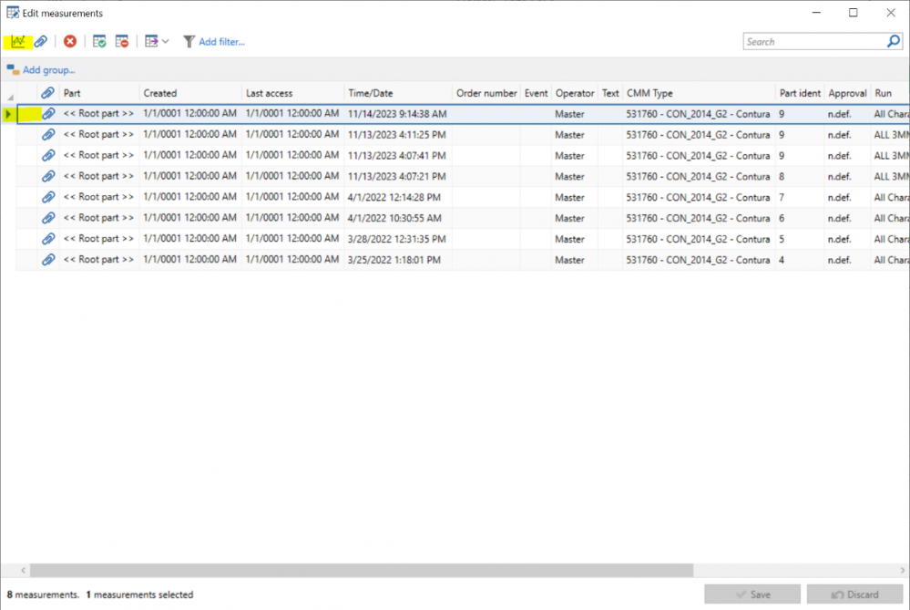Click paperclip on the 11/13/2023 4:11:25 PM row
910x610 pixels.
coord(48,135)
